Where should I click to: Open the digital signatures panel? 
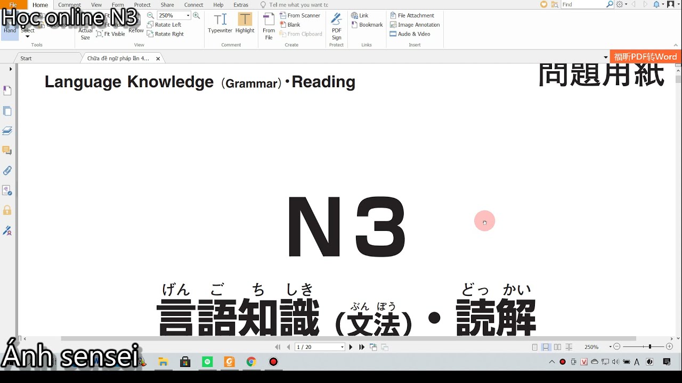pyautogui.click(x=7, y=230)
